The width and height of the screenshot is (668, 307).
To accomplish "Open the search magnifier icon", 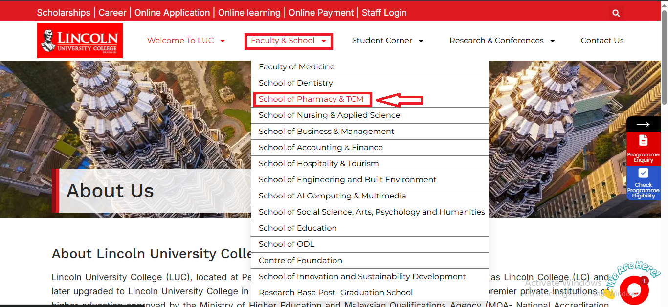I will 616,13.
